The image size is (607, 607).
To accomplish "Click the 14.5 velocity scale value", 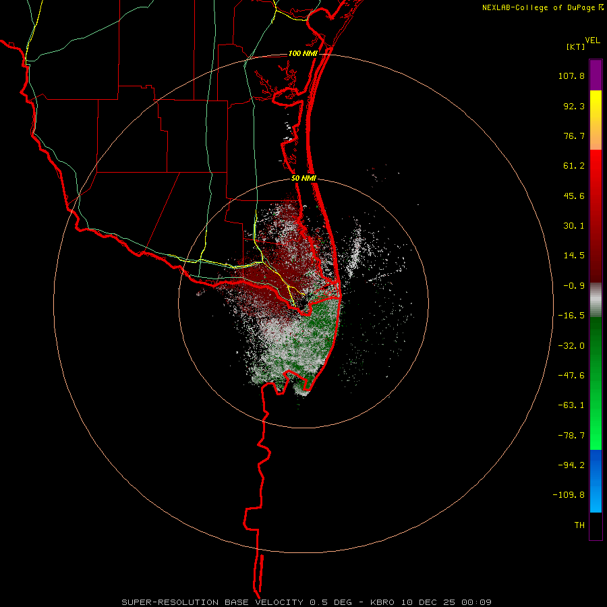I will (574, 256).
